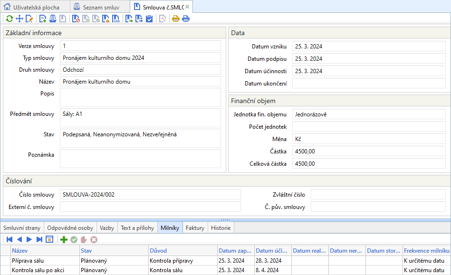
Task: Go to next milestone record
Action: (29, 239)
